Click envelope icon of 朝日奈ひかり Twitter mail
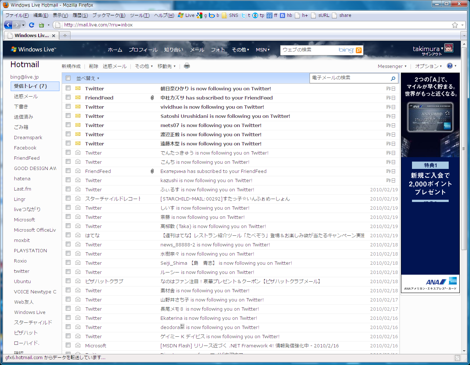Image resolution: width=470 pixels, height=365 pixels. [x=78, y=88]
